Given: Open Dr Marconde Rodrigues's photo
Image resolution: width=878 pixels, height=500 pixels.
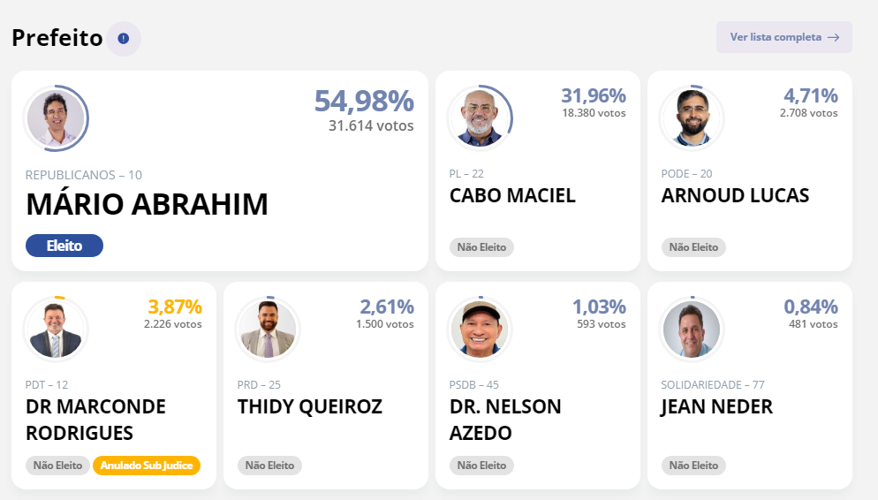Looking at the screenshot, I should click(56, 330).
